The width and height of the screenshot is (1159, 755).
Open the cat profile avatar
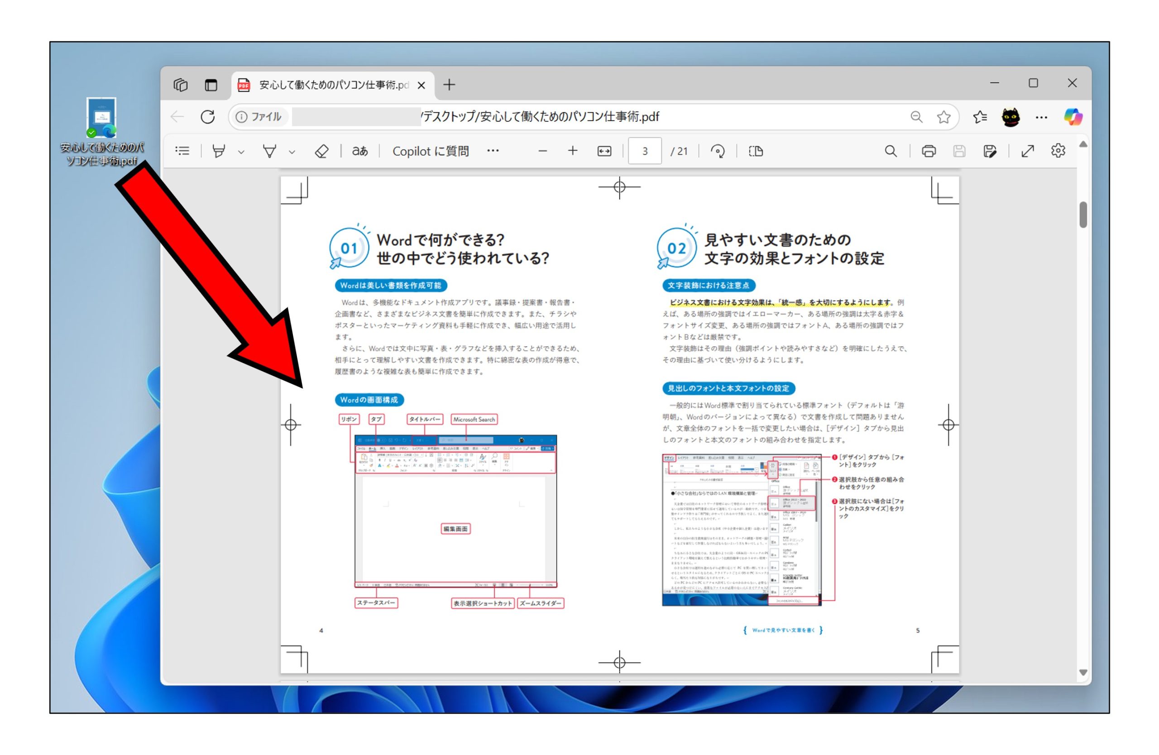tap(1011, 117)
